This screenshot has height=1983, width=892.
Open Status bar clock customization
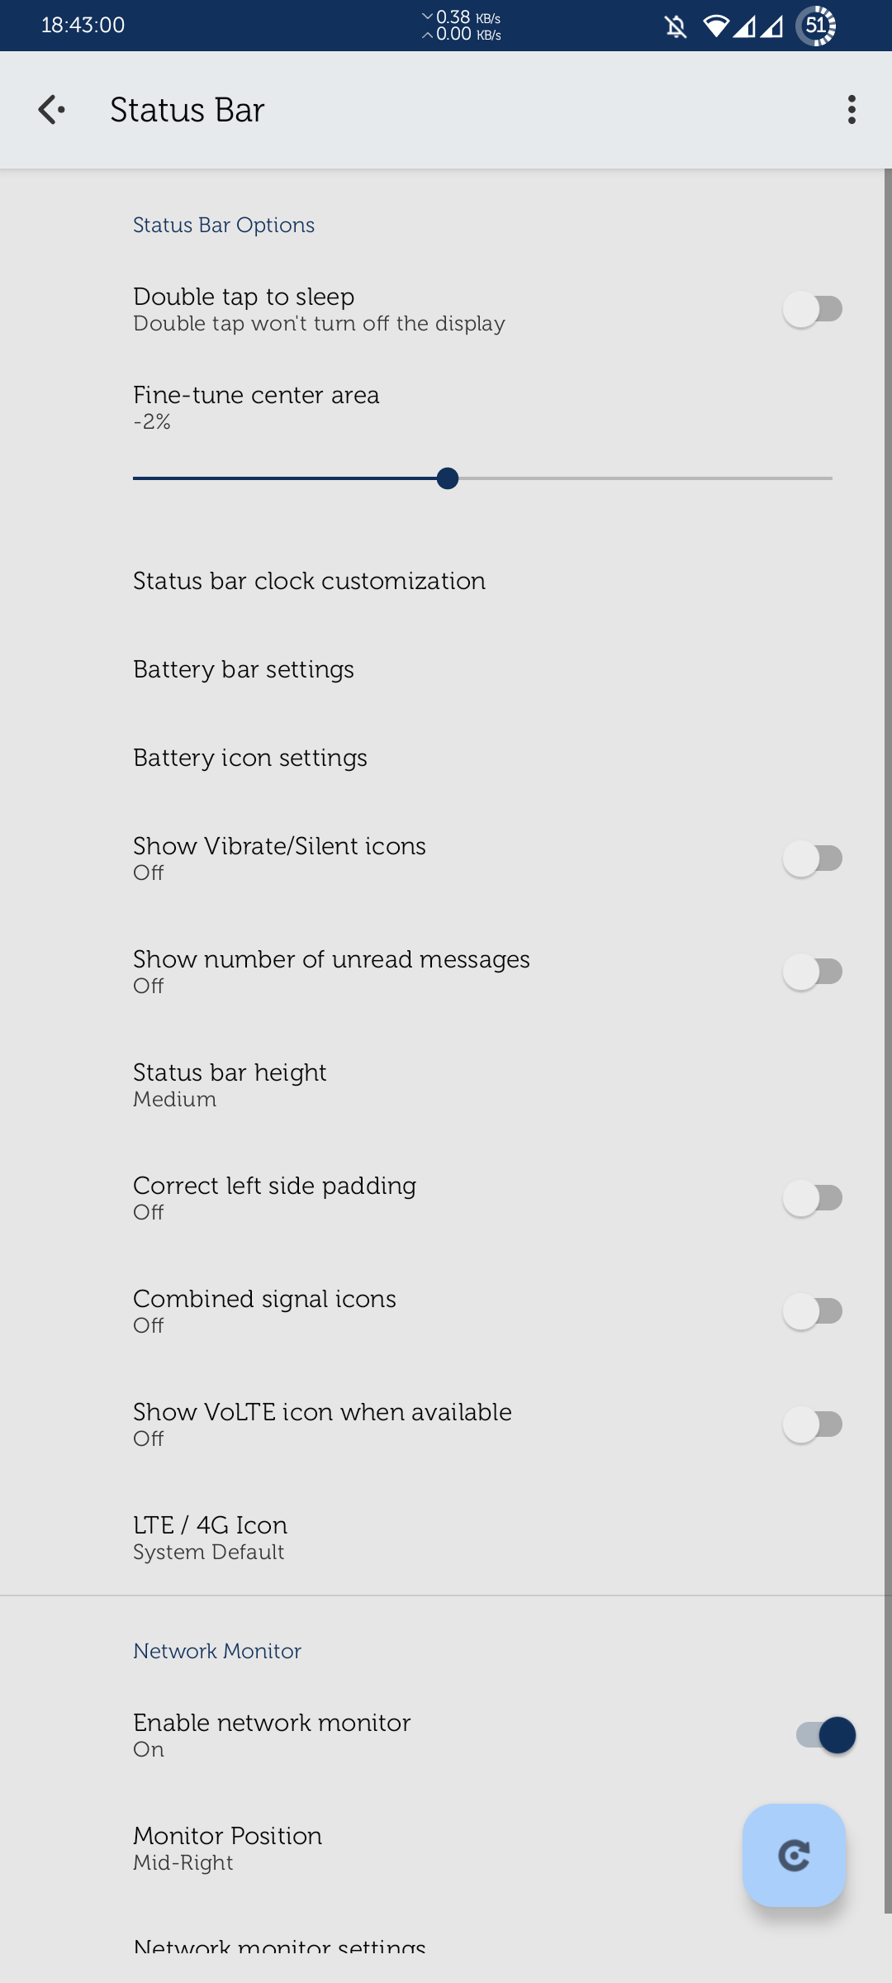point(309,580)
